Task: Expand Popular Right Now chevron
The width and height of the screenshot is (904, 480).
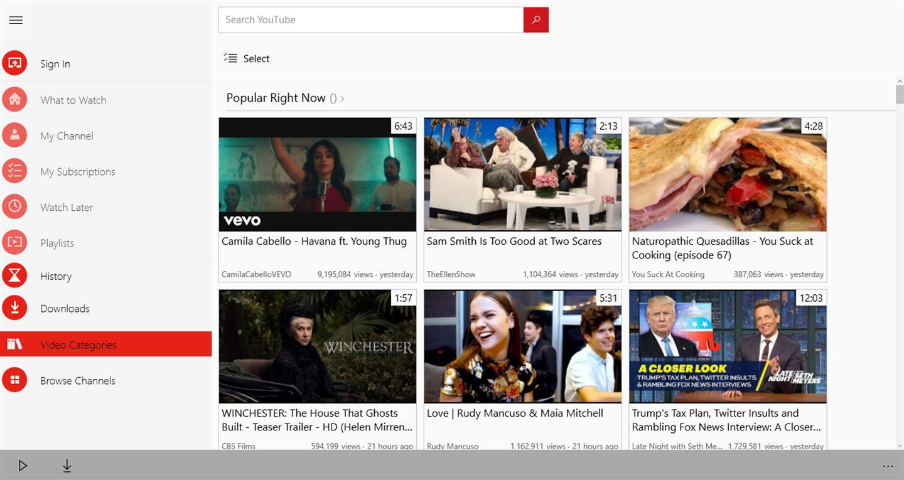Action: click(x=342, y=99)
